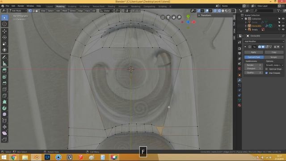
Task: Open the Output properties tab
Action: tap(240, 54)
